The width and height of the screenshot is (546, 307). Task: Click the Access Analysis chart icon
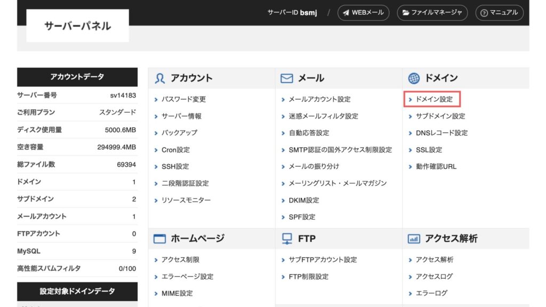(414, 239)
